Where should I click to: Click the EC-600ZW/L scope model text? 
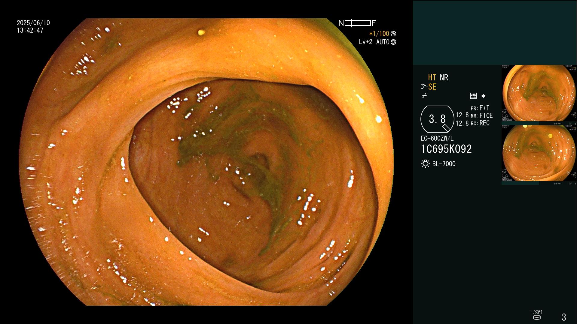[x=437, y=138]
